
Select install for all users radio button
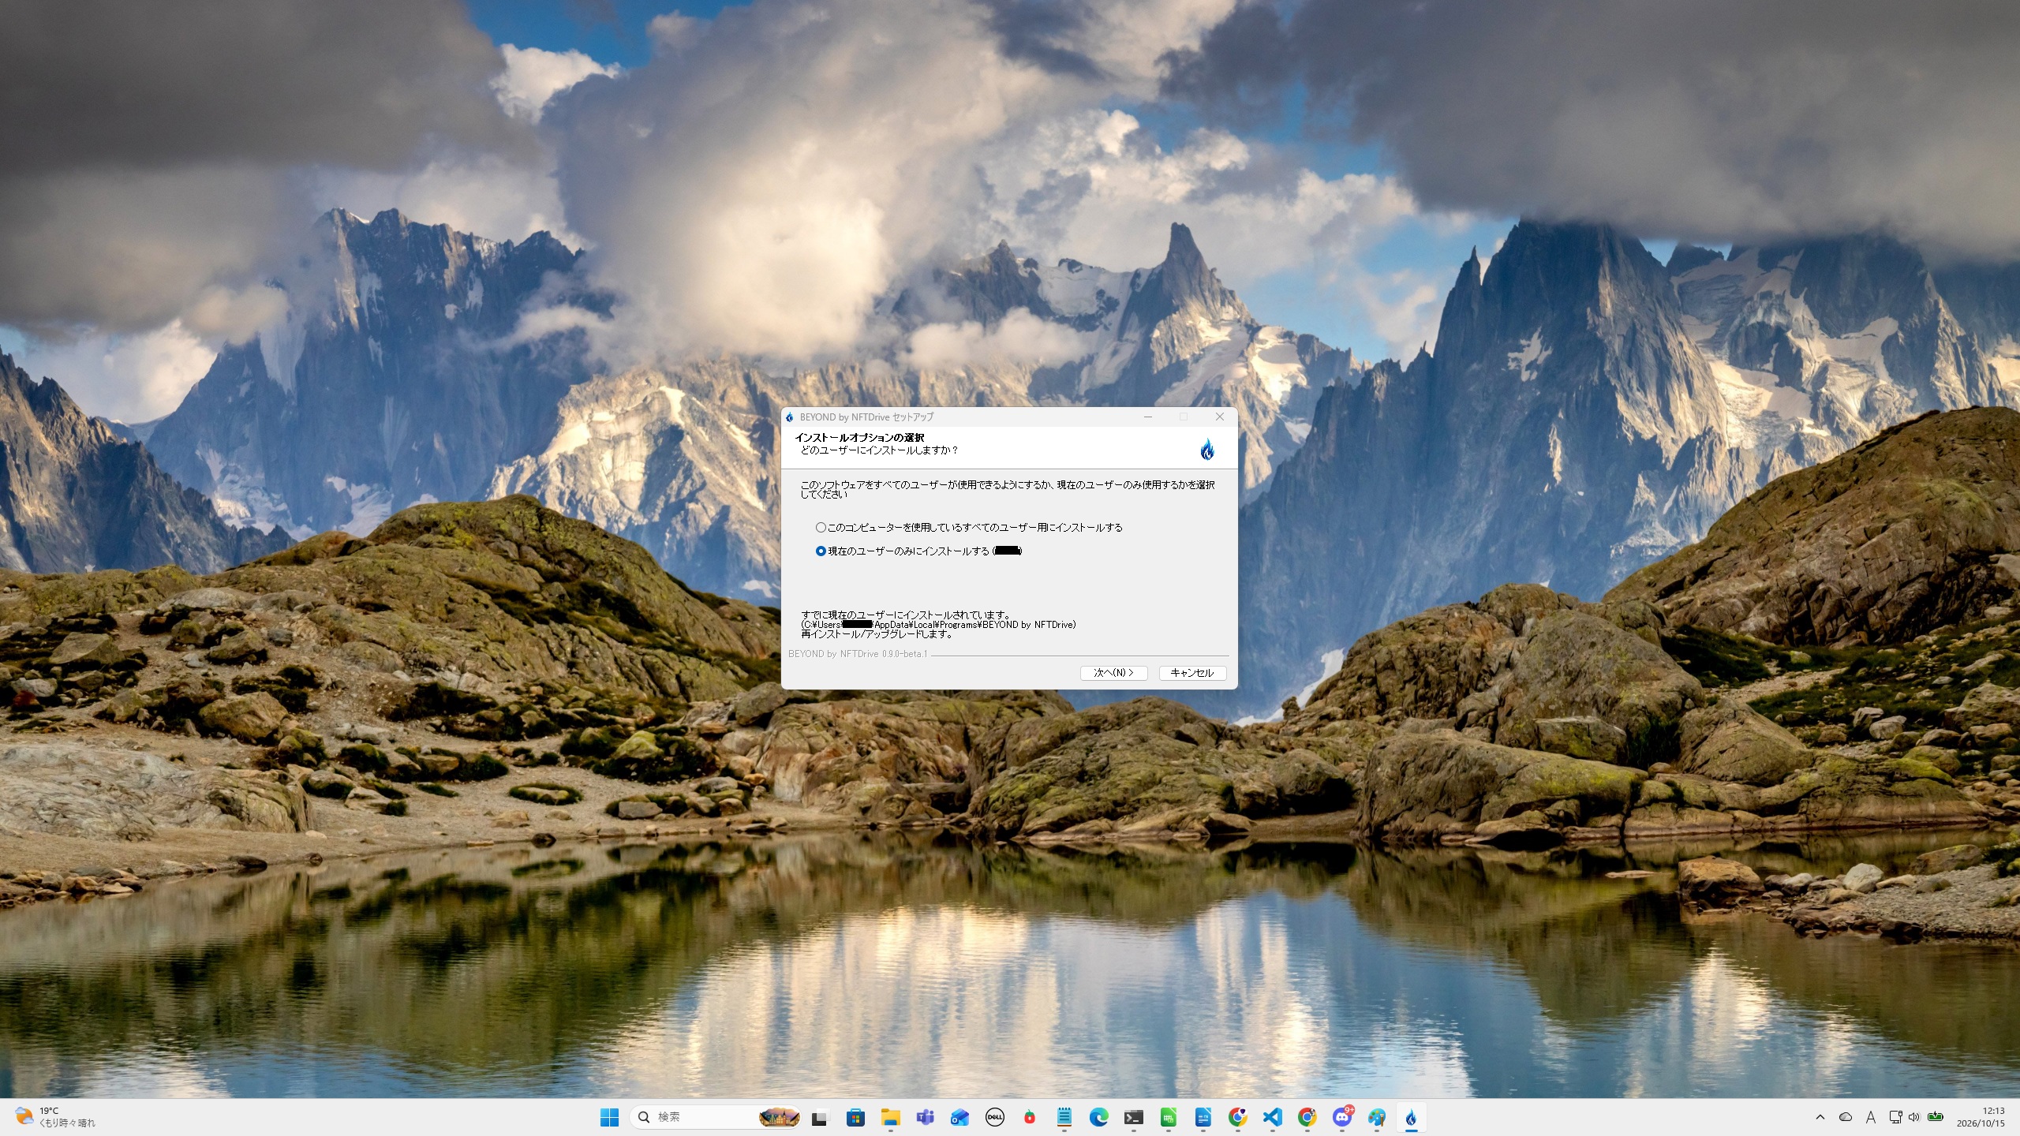[821, 527]
